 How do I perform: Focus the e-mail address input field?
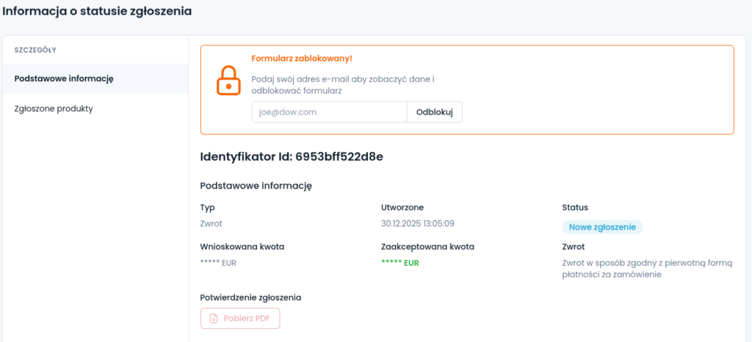tap(329, 112)
